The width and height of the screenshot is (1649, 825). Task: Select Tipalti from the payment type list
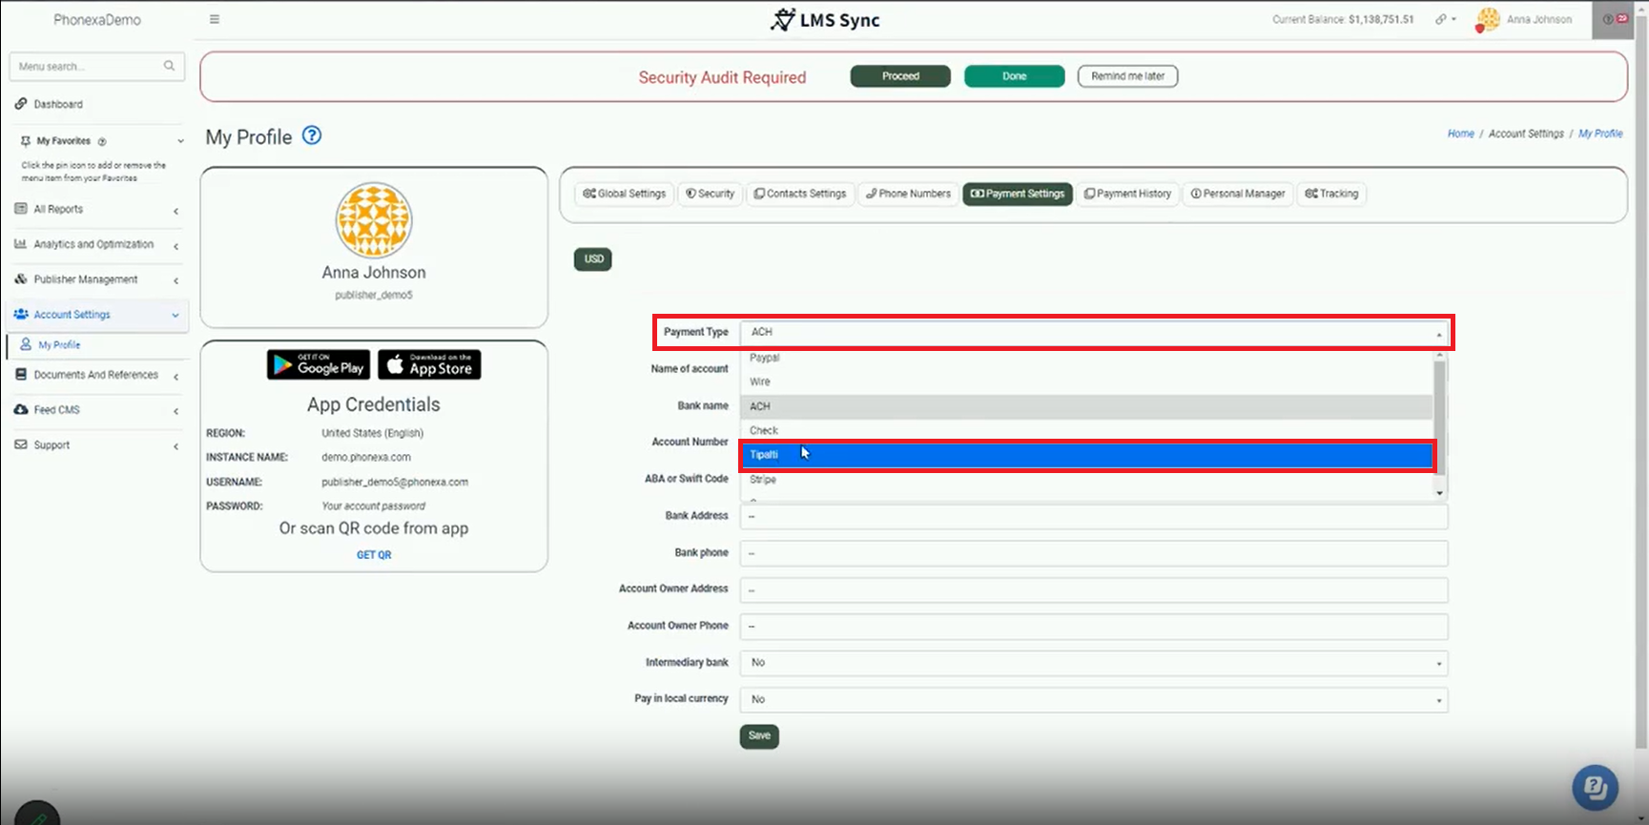click(x=1087, y=455)
